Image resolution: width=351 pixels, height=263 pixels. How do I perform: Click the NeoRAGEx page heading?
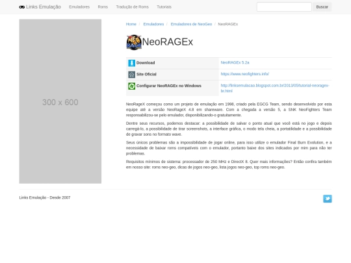click(x=168, y=42)
